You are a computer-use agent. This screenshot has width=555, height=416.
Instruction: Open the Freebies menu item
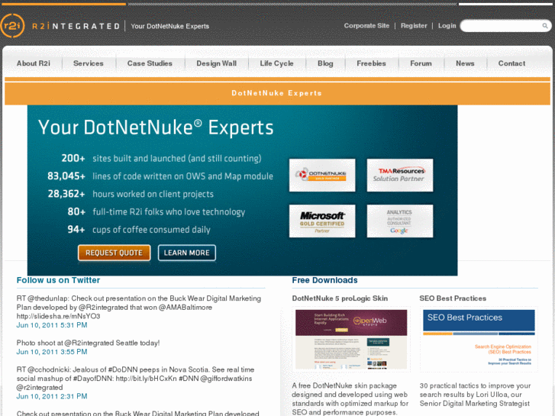(371, 63)
